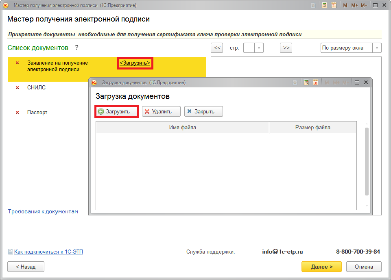Screen dimensions: 391x280
Task: Click the 'Имя файла' column header
Action: (182, 128)
